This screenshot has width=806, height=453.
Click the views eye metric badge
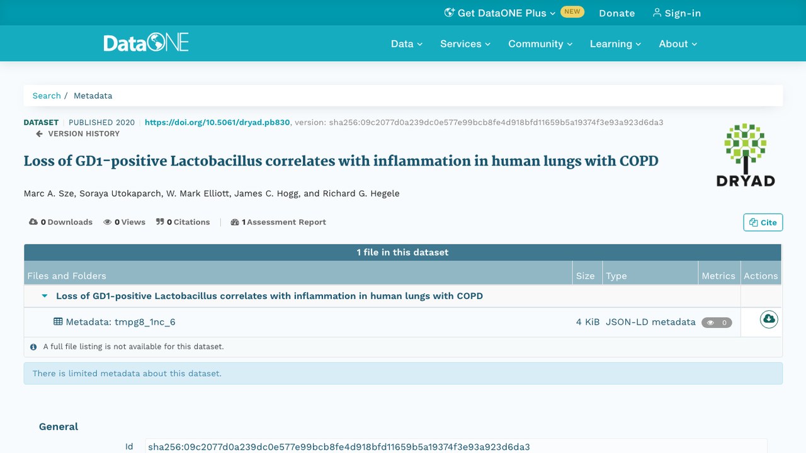point(717,323)
